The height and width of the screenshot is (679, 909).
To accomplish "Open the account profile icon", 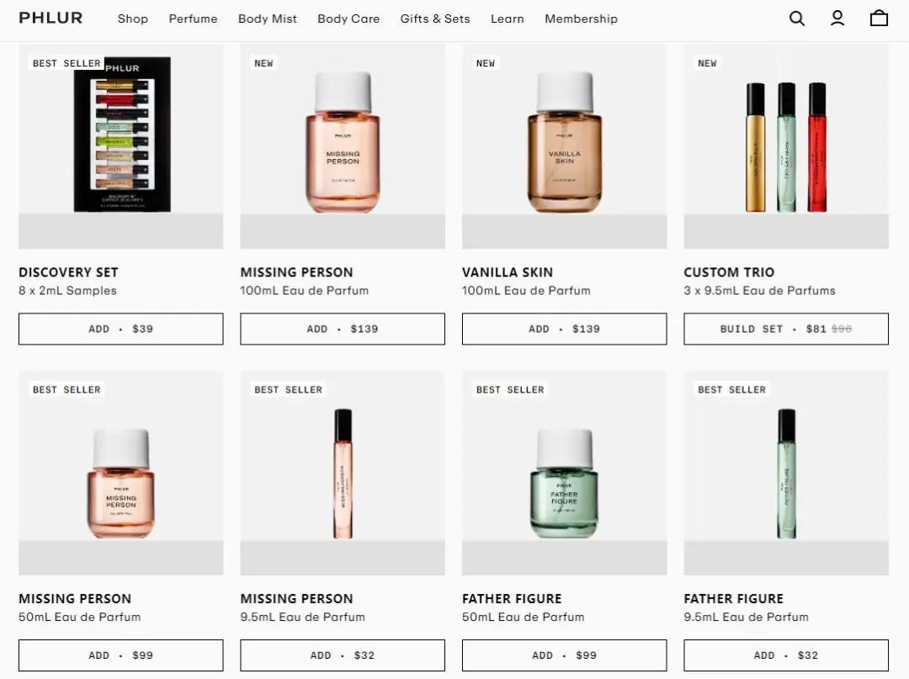I will click(837, 19).
